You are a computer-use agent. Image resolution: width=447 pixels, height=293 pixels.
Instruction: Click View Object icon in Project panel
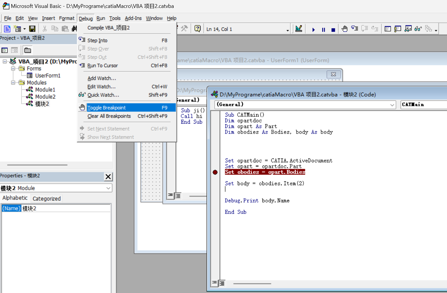click(x=14, y=50)
